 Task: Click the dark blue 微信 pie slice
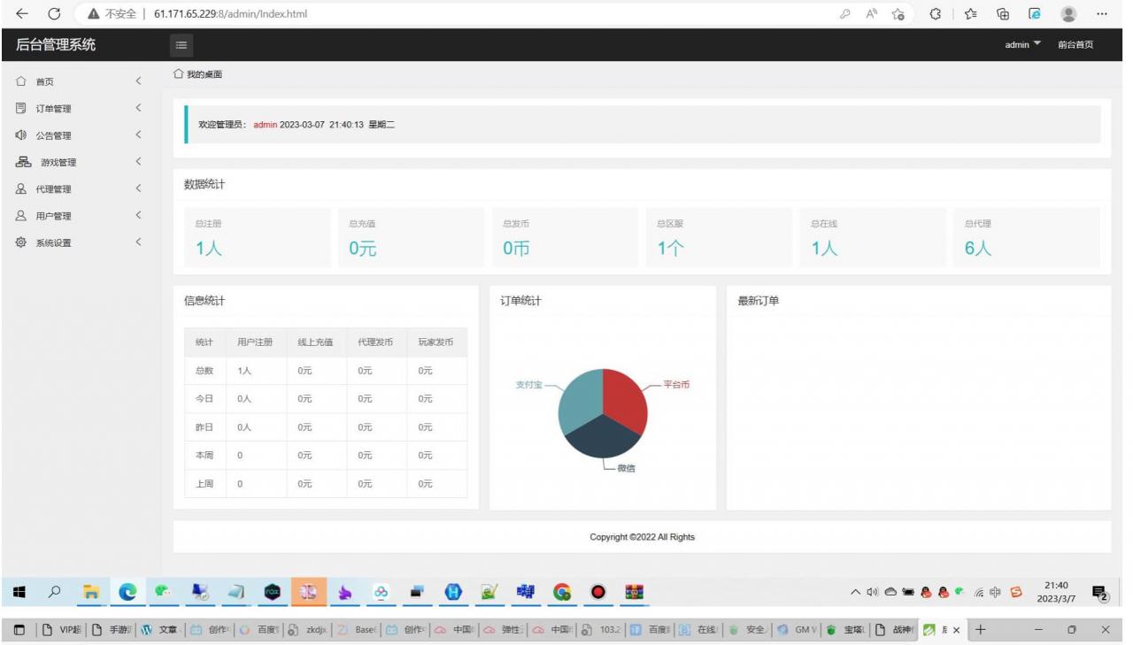tap(604, 438)
